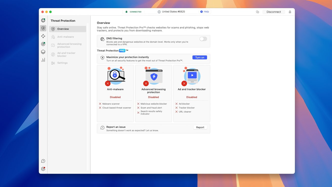The height and width of the screenshot is (187, 332).
Task: Click the Search results safety indicator row
Action: 150,113
